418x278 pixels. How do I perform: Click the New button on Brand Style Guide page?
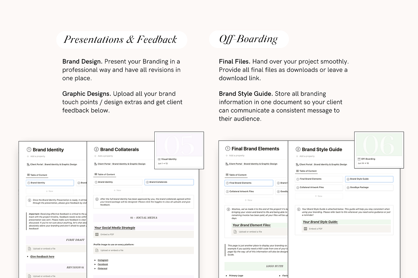click(319, 196)
